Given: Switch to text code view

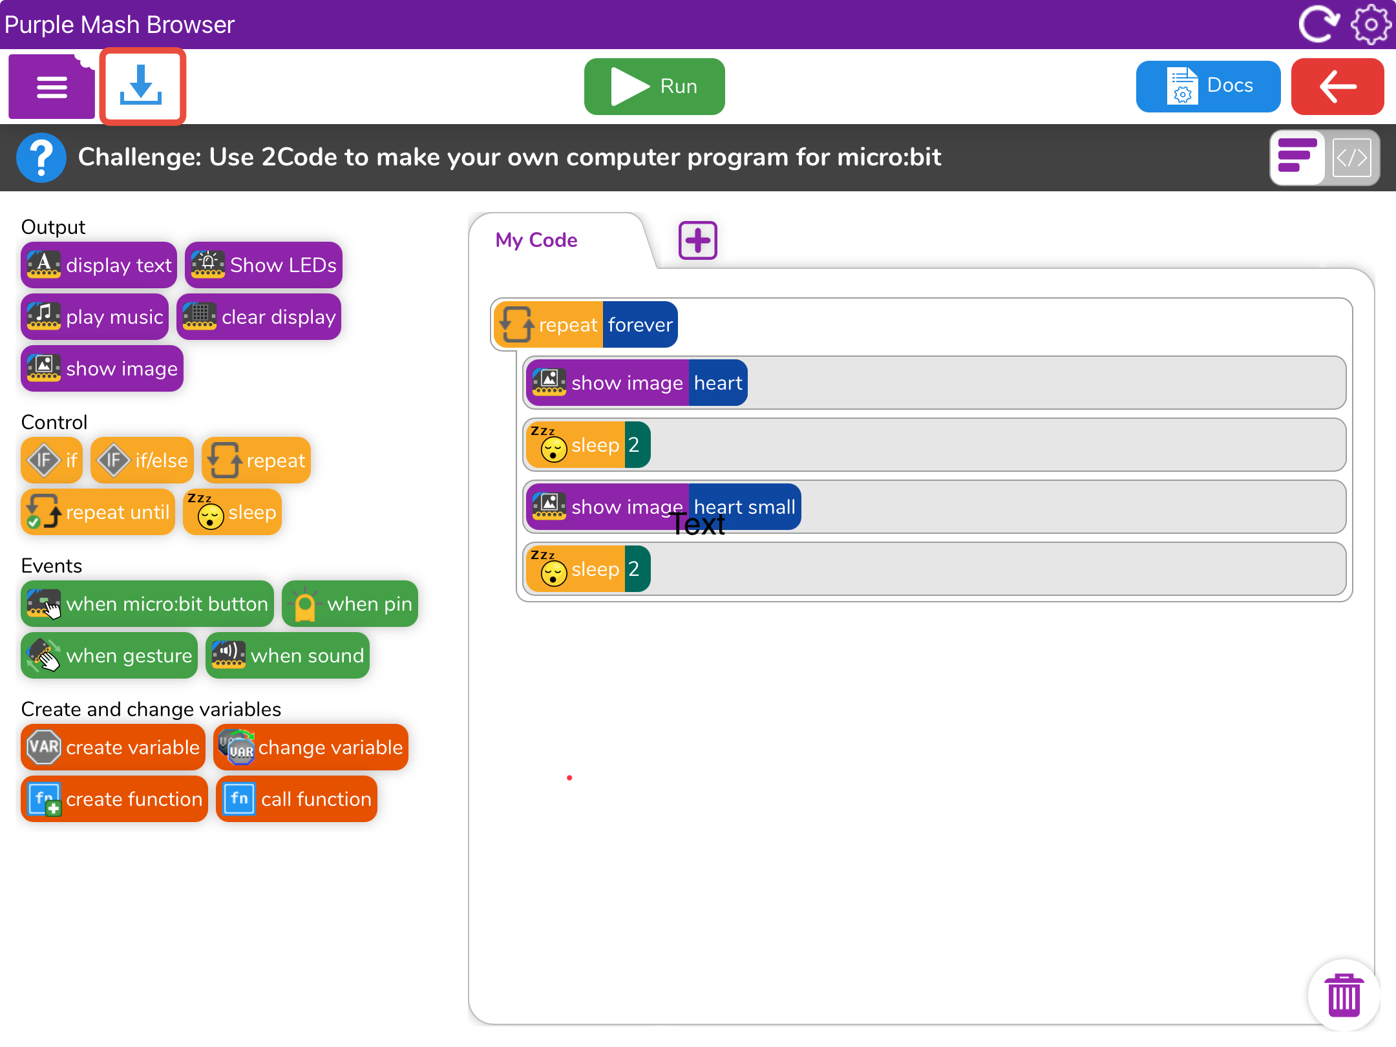Looking at the screenshot, I should coord(1352,158).
